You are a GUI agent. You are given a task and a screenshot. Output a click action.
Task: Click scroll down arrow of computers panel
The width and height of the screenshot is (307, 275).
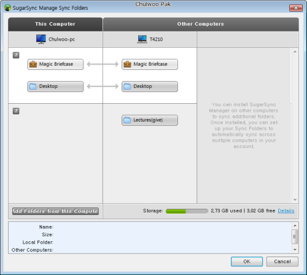tap(295, 199)
